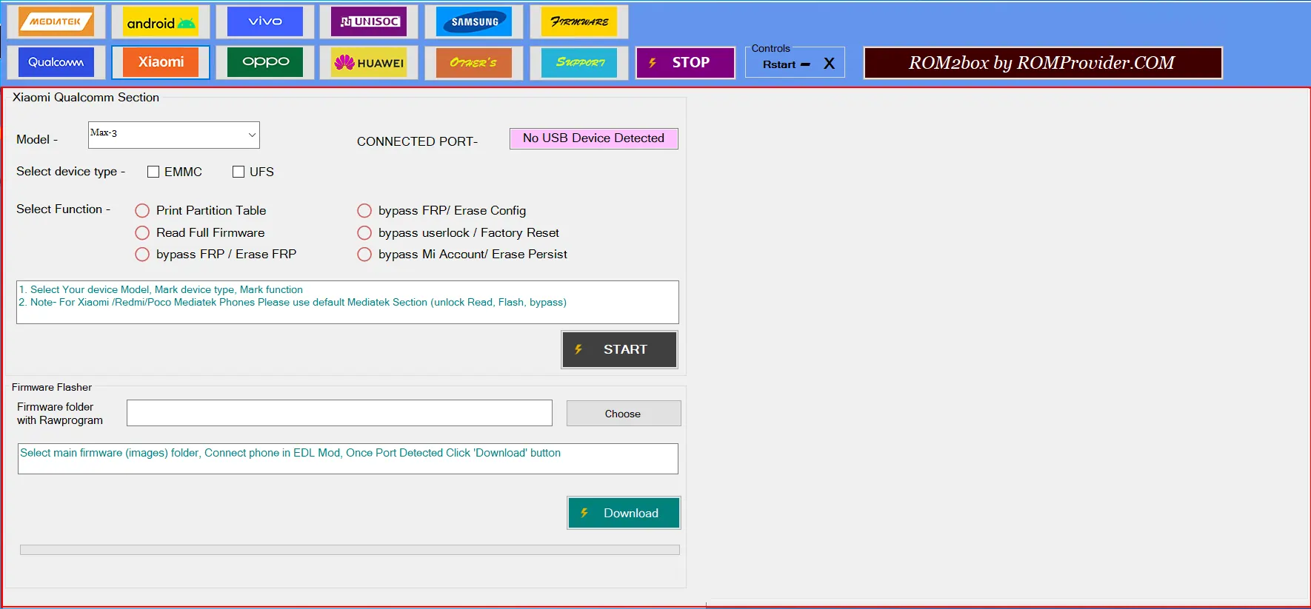Click the 'Xiaomi Qualcomm Section' heading
This screenshot has width=1311, height=609.
point(86,98)
